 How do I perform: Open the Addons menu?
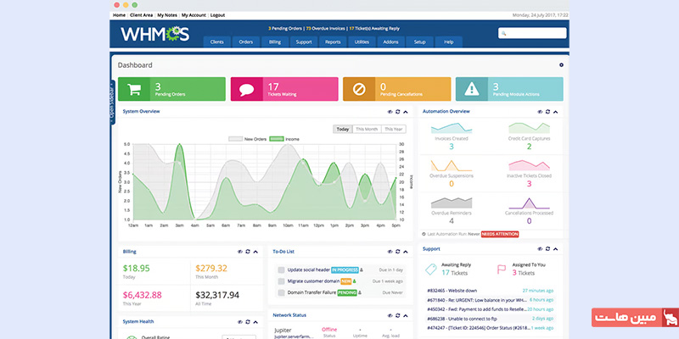coord(391,42)
